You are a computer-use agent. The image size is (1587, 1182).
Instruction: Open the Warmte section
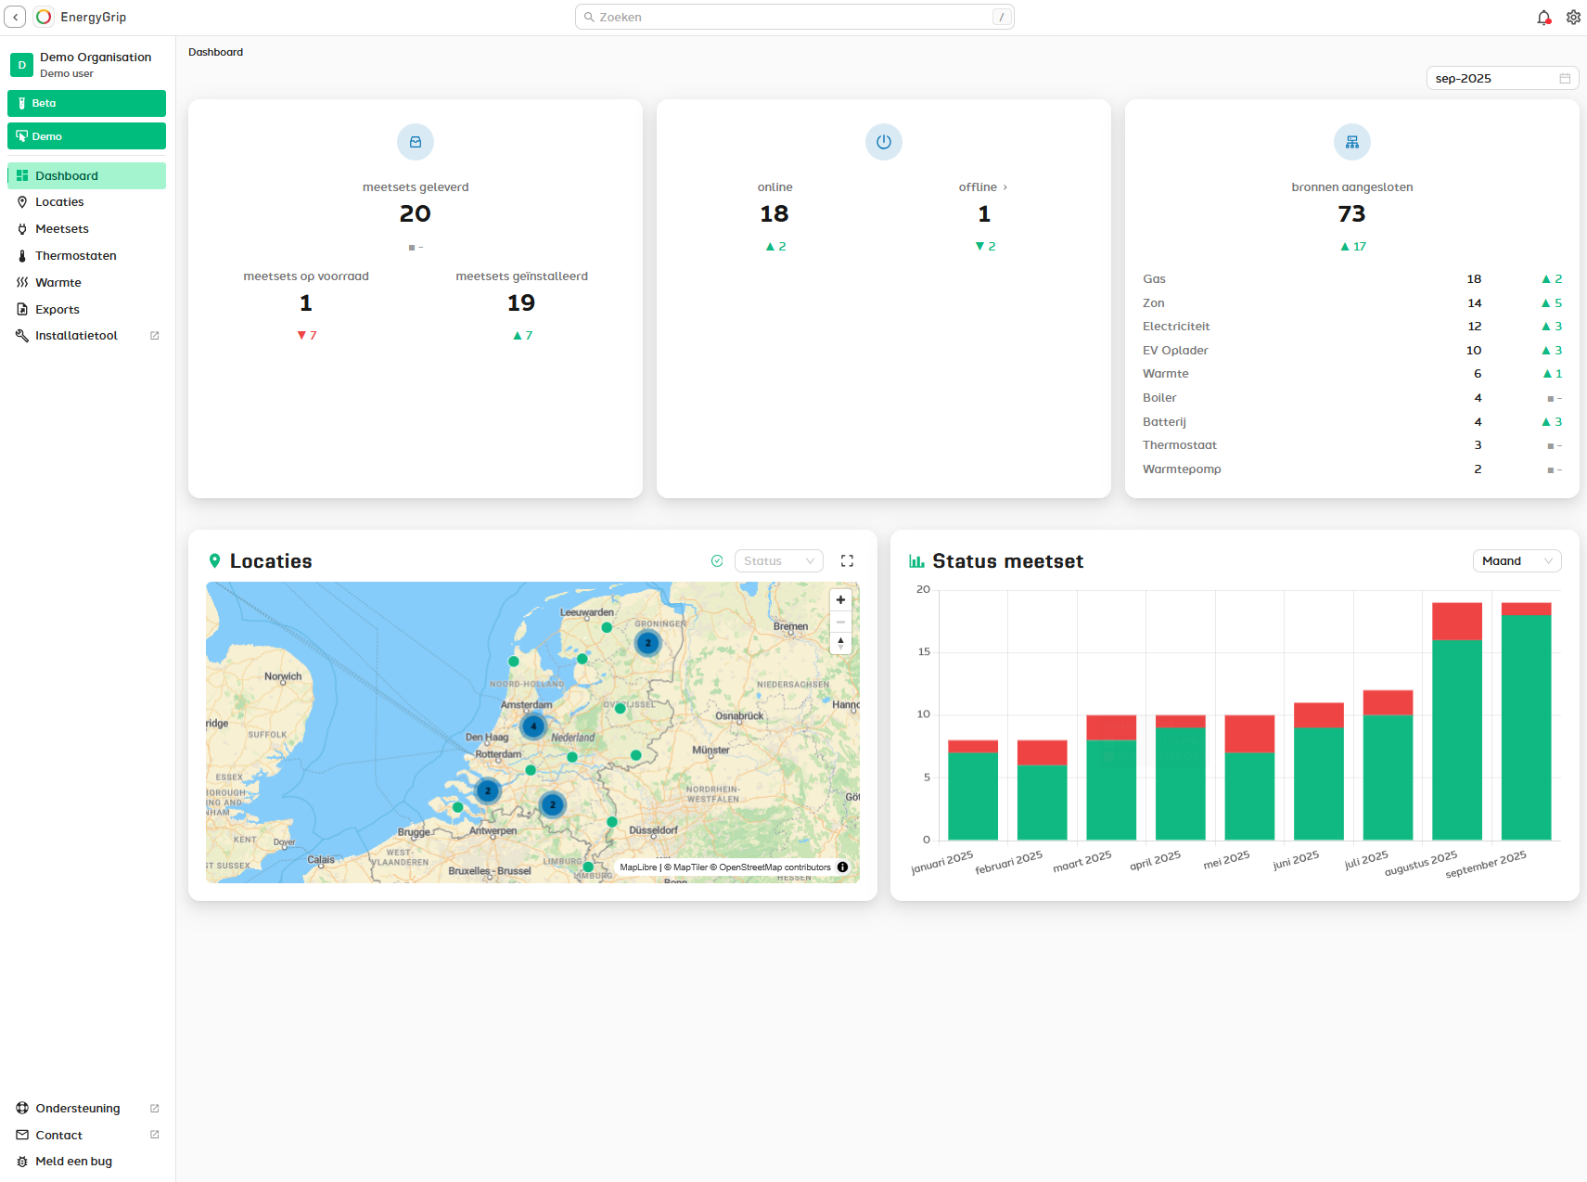[x=58, y=282]
